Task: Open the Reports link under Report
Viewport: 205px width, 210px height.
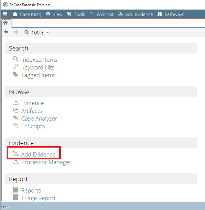Action: (31, 190)
